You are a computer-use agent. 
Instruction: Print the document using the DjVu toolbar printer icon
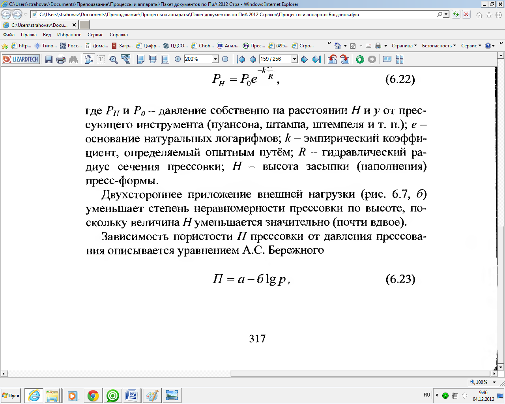[x=61, y=59]
